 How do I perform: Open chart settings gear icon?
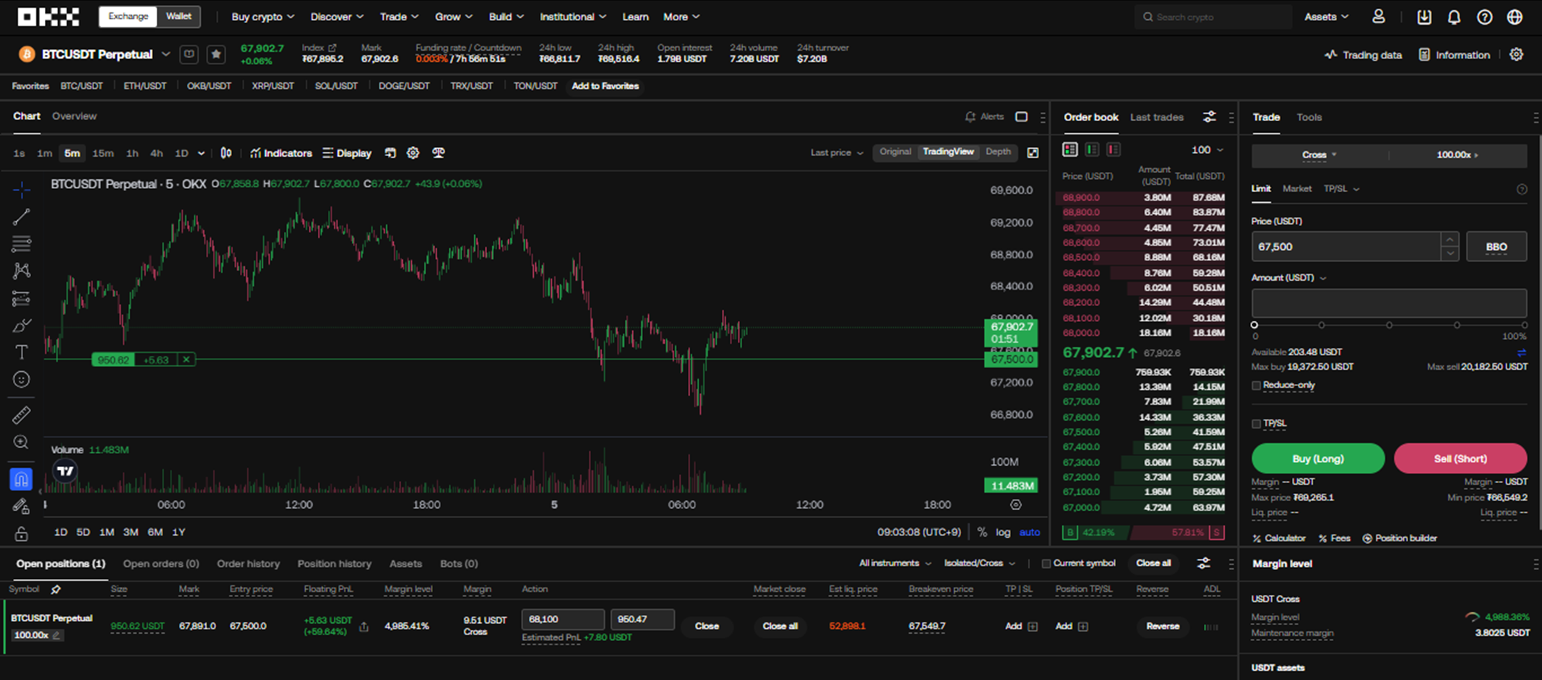coord(413,153)
